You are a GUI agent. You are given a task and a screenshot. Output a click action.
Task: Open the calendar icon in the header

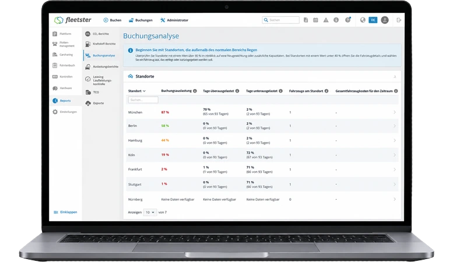(315, 20)
